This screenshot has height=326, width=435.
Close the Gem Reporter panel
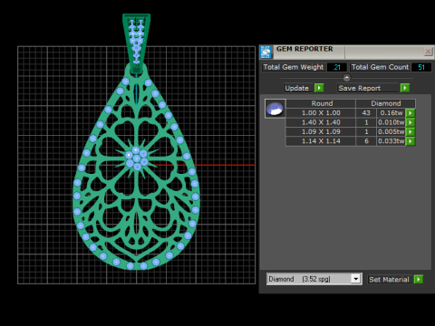[x=428, y=52]
